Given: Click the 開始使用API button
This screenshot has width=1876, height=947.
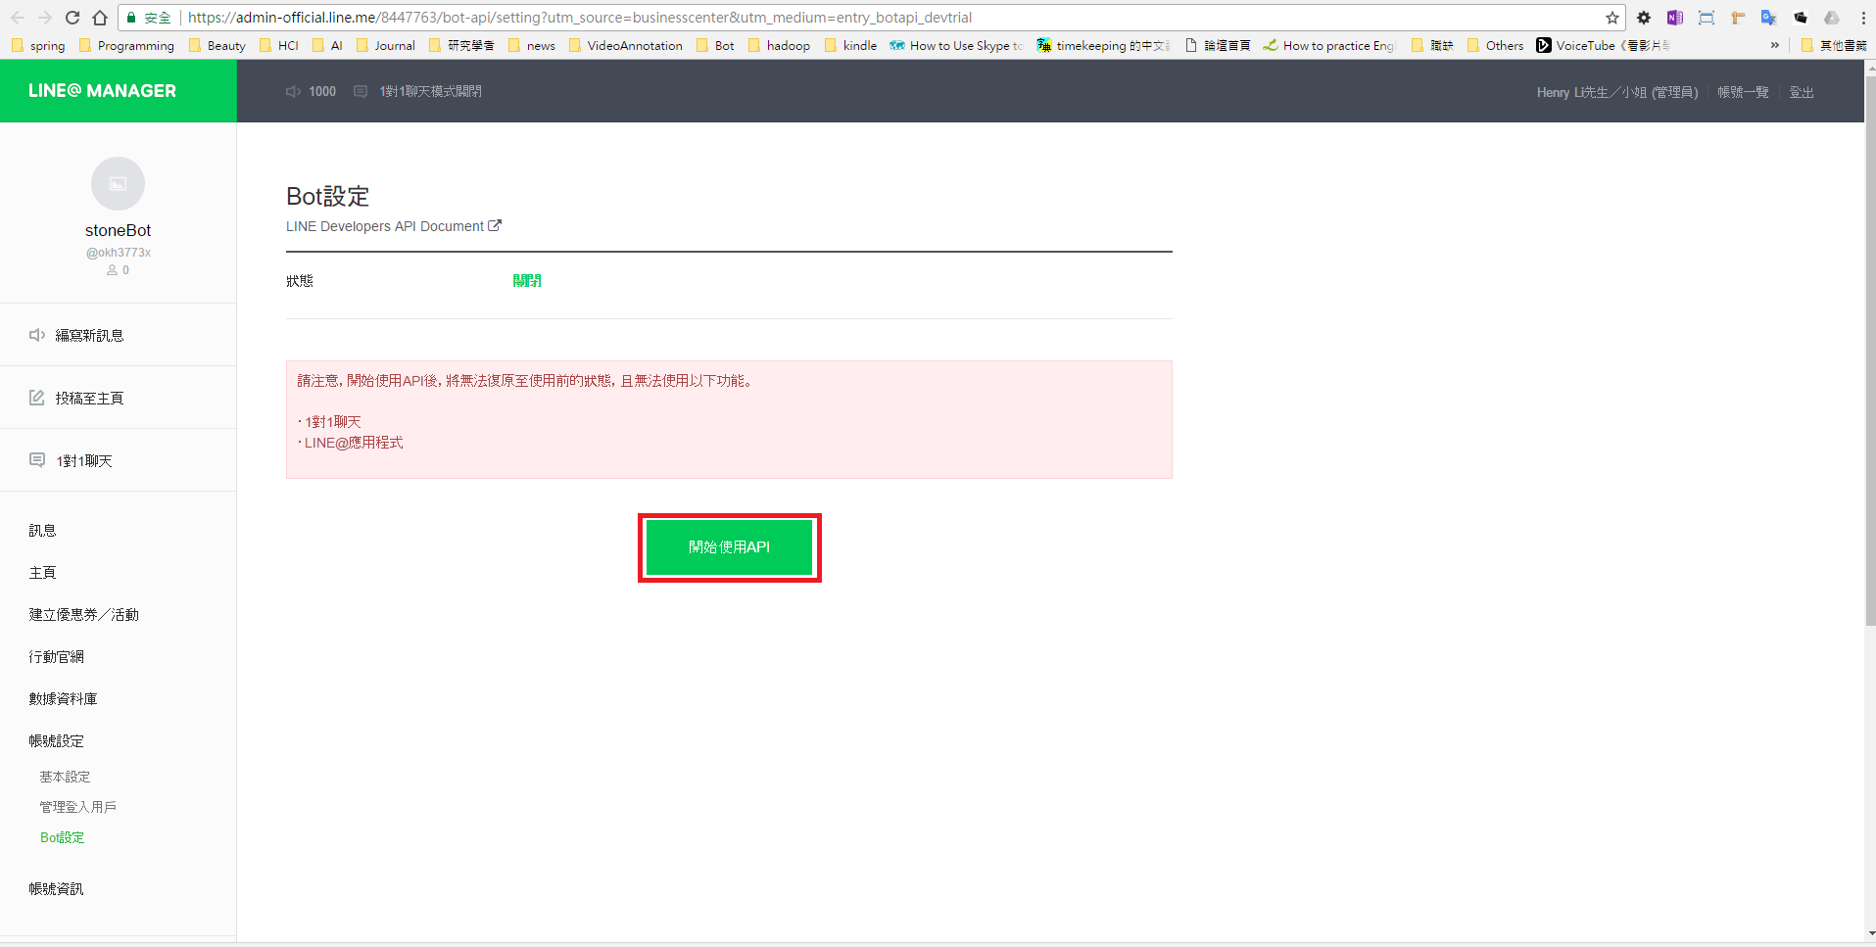Looking at the screenshot, I should click(729, 546).
